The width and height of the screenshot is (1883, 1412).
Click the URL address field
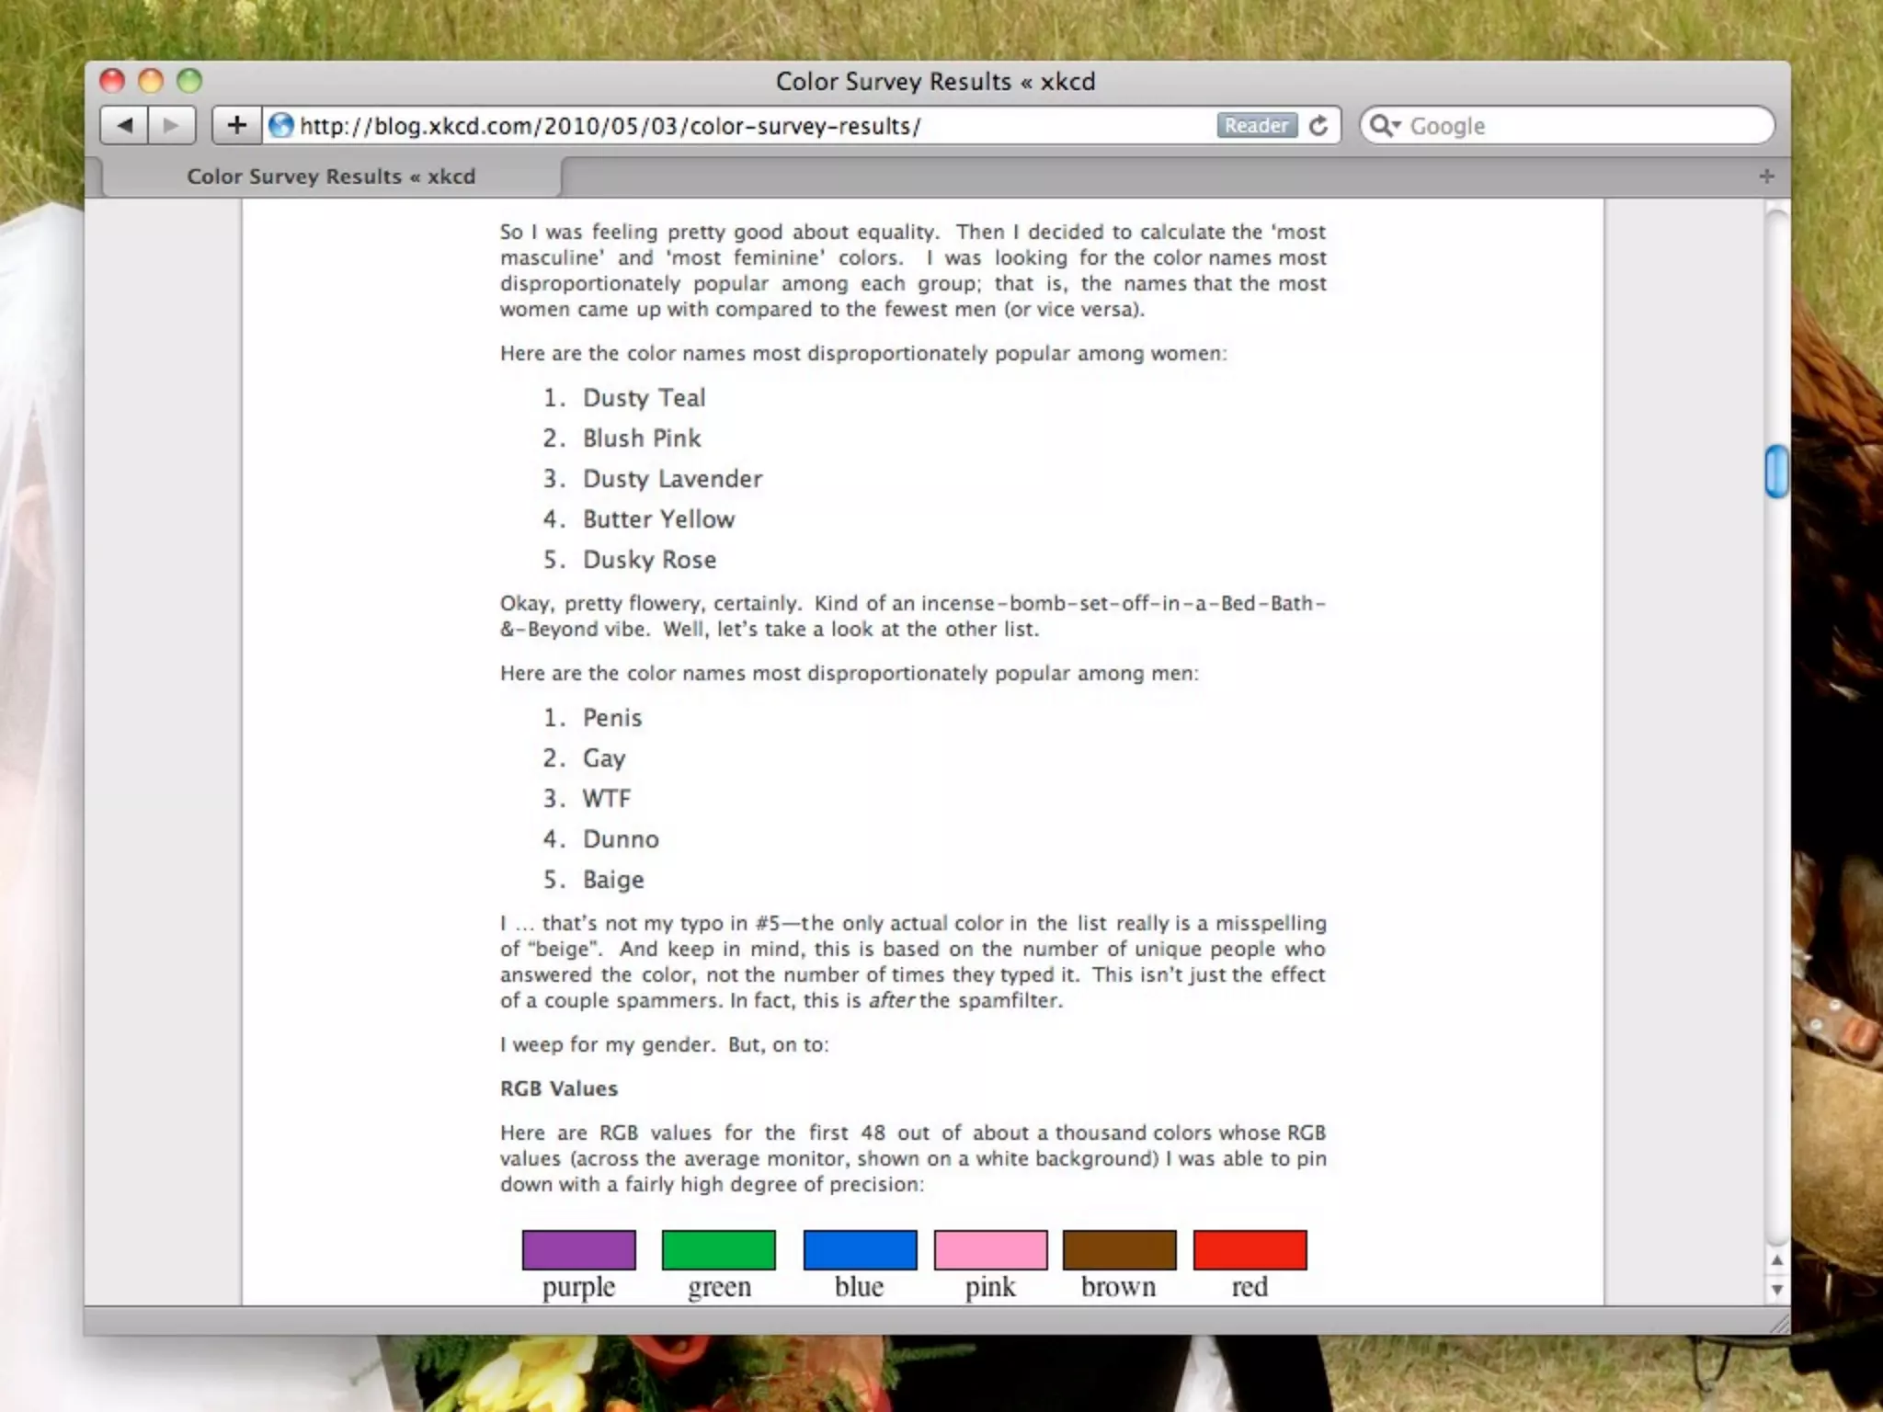736,126
